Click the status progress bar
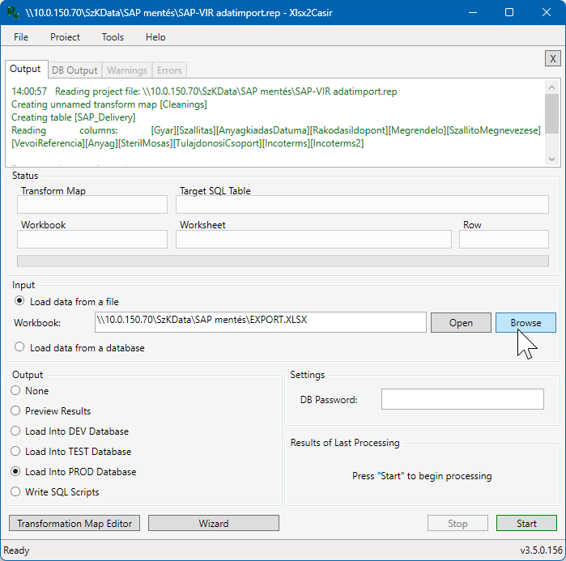The height and width of the screenshot is (561, 566). coord(283,261)
